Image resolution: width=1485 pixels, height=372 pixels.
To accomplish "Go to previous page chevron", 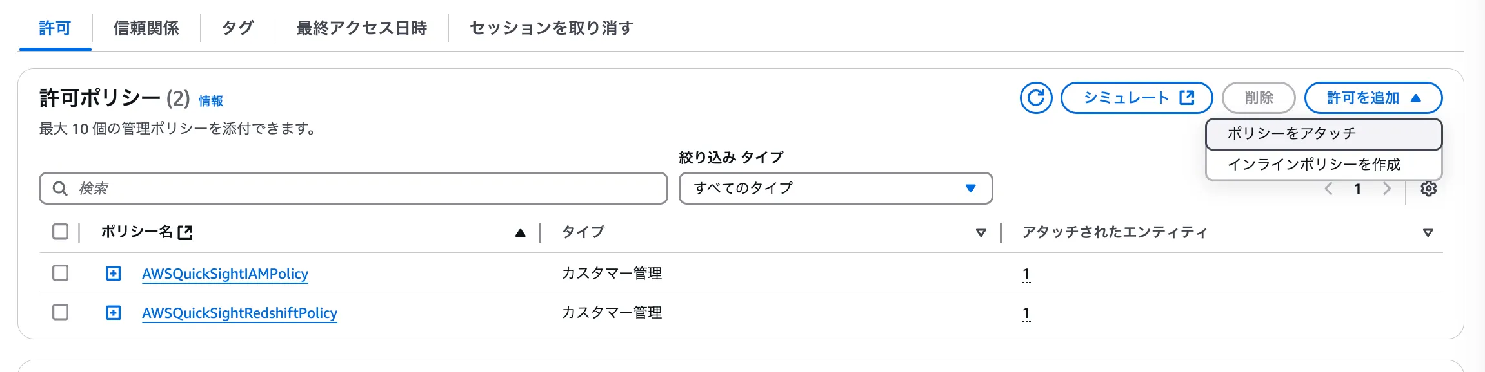I will 1329,189.
